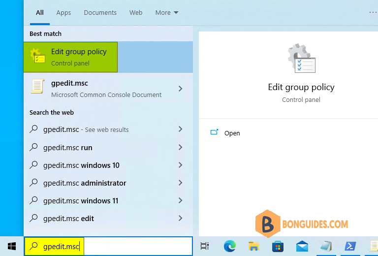378x256 pixels.
Task: Click the Open action icon
Action: [214, 132]
